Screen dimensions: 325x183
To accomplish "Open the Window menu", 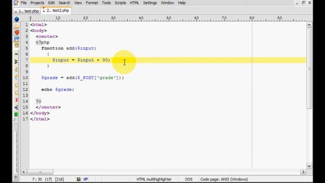I will [x=167, y=3].
